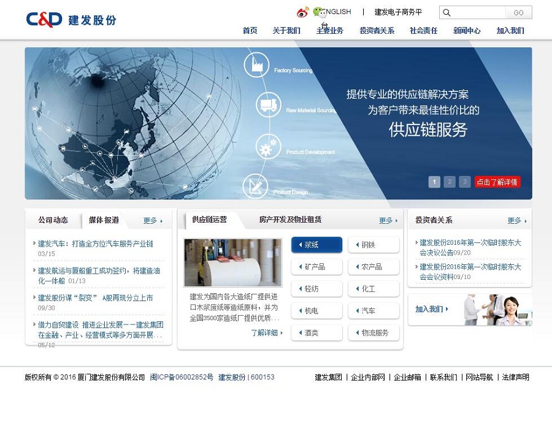Screen dimensions: 552x433
Task: Open news 建发股份谋"裂变" A股再现分立上市
Action: click(x=95, y=298)
